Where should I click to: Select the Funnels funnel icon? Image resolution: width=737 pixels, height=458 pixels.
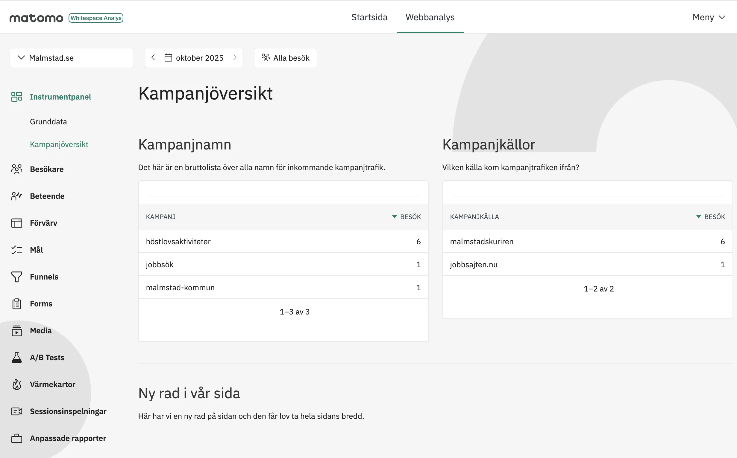17,277
